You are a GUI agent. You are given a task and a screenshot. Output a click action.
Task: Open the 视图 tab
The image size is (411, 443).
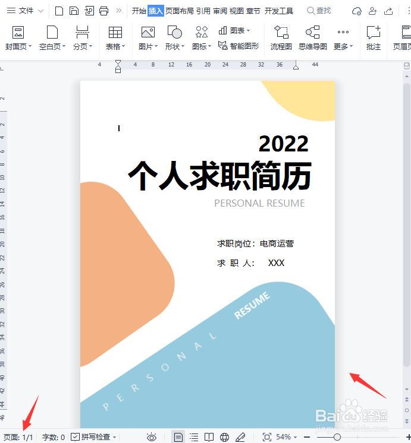236,11
